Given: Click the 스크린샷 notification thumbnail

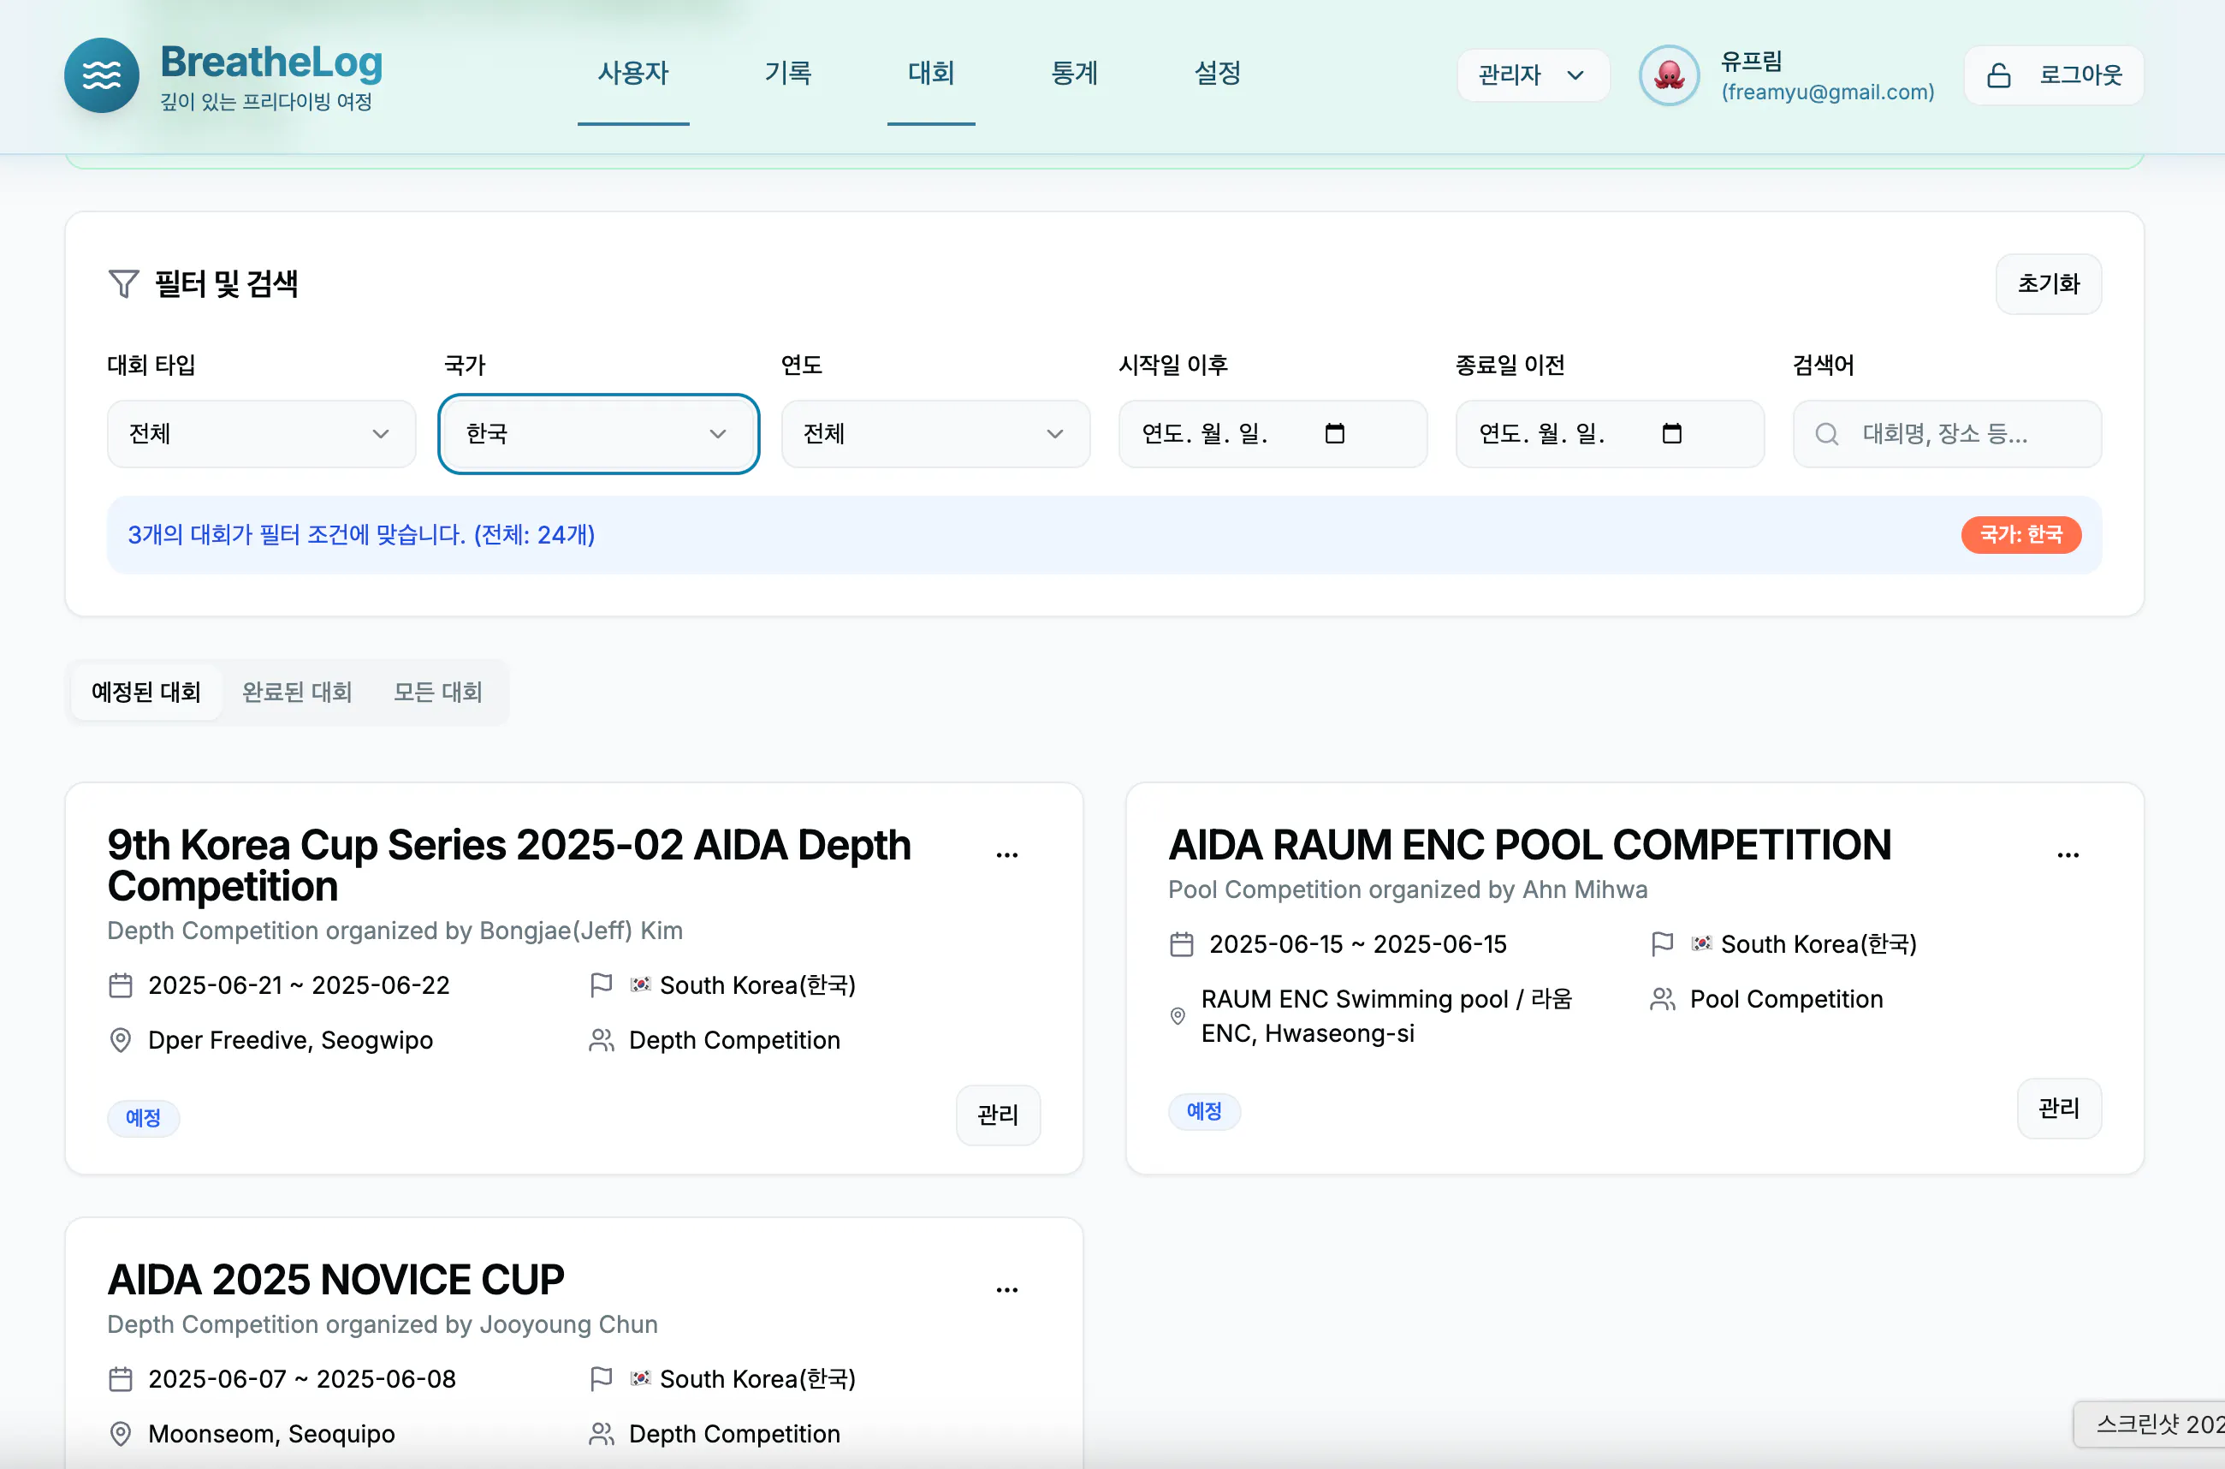Looking at the screenshot, I should click(x=2150, y=1424).
